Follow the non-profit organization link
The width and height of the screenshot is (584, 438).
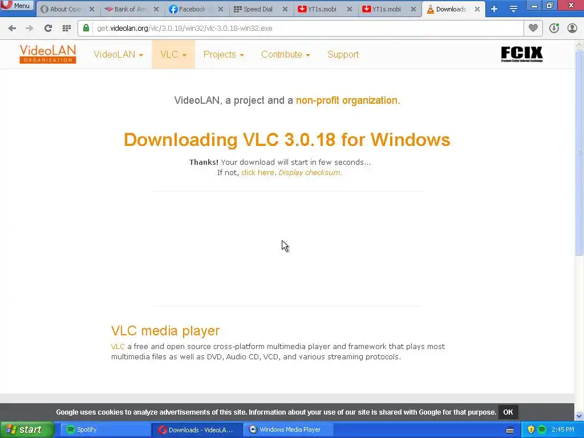[348, 100]
